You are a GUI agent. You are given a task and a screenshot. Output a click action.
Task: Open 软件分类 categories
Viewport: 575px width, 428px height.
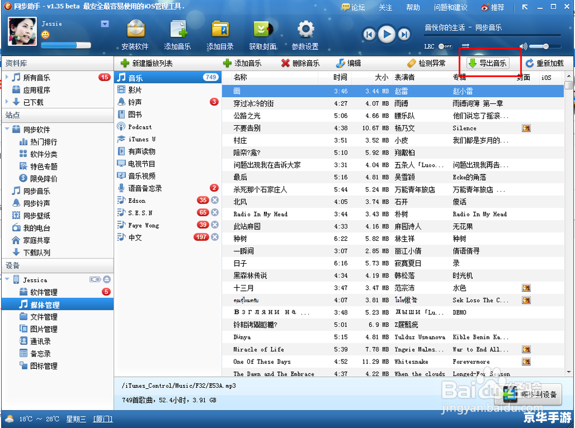tap(38, 154)
